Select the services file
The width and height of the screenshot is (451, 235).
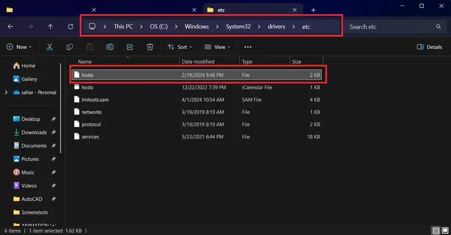click(197, 137)
